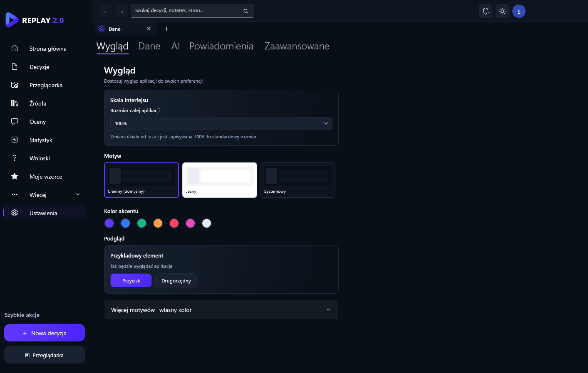Close the Dane tab

pyautogui.click(x=149, y=29)
